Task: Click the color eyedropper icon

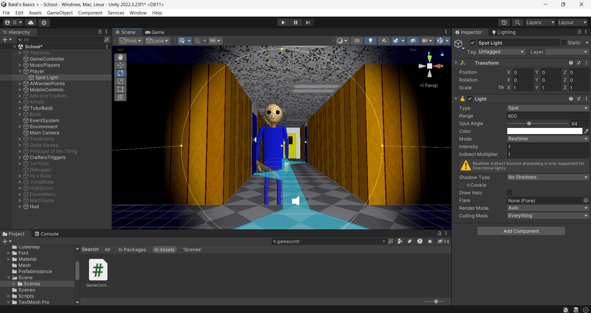Action: coord(586,131)
